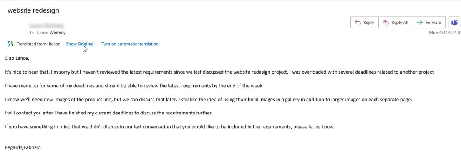Click the please let us know paragraph
Image resolution: width=461 pixels, height=157 pixels.
coord(169,127)
